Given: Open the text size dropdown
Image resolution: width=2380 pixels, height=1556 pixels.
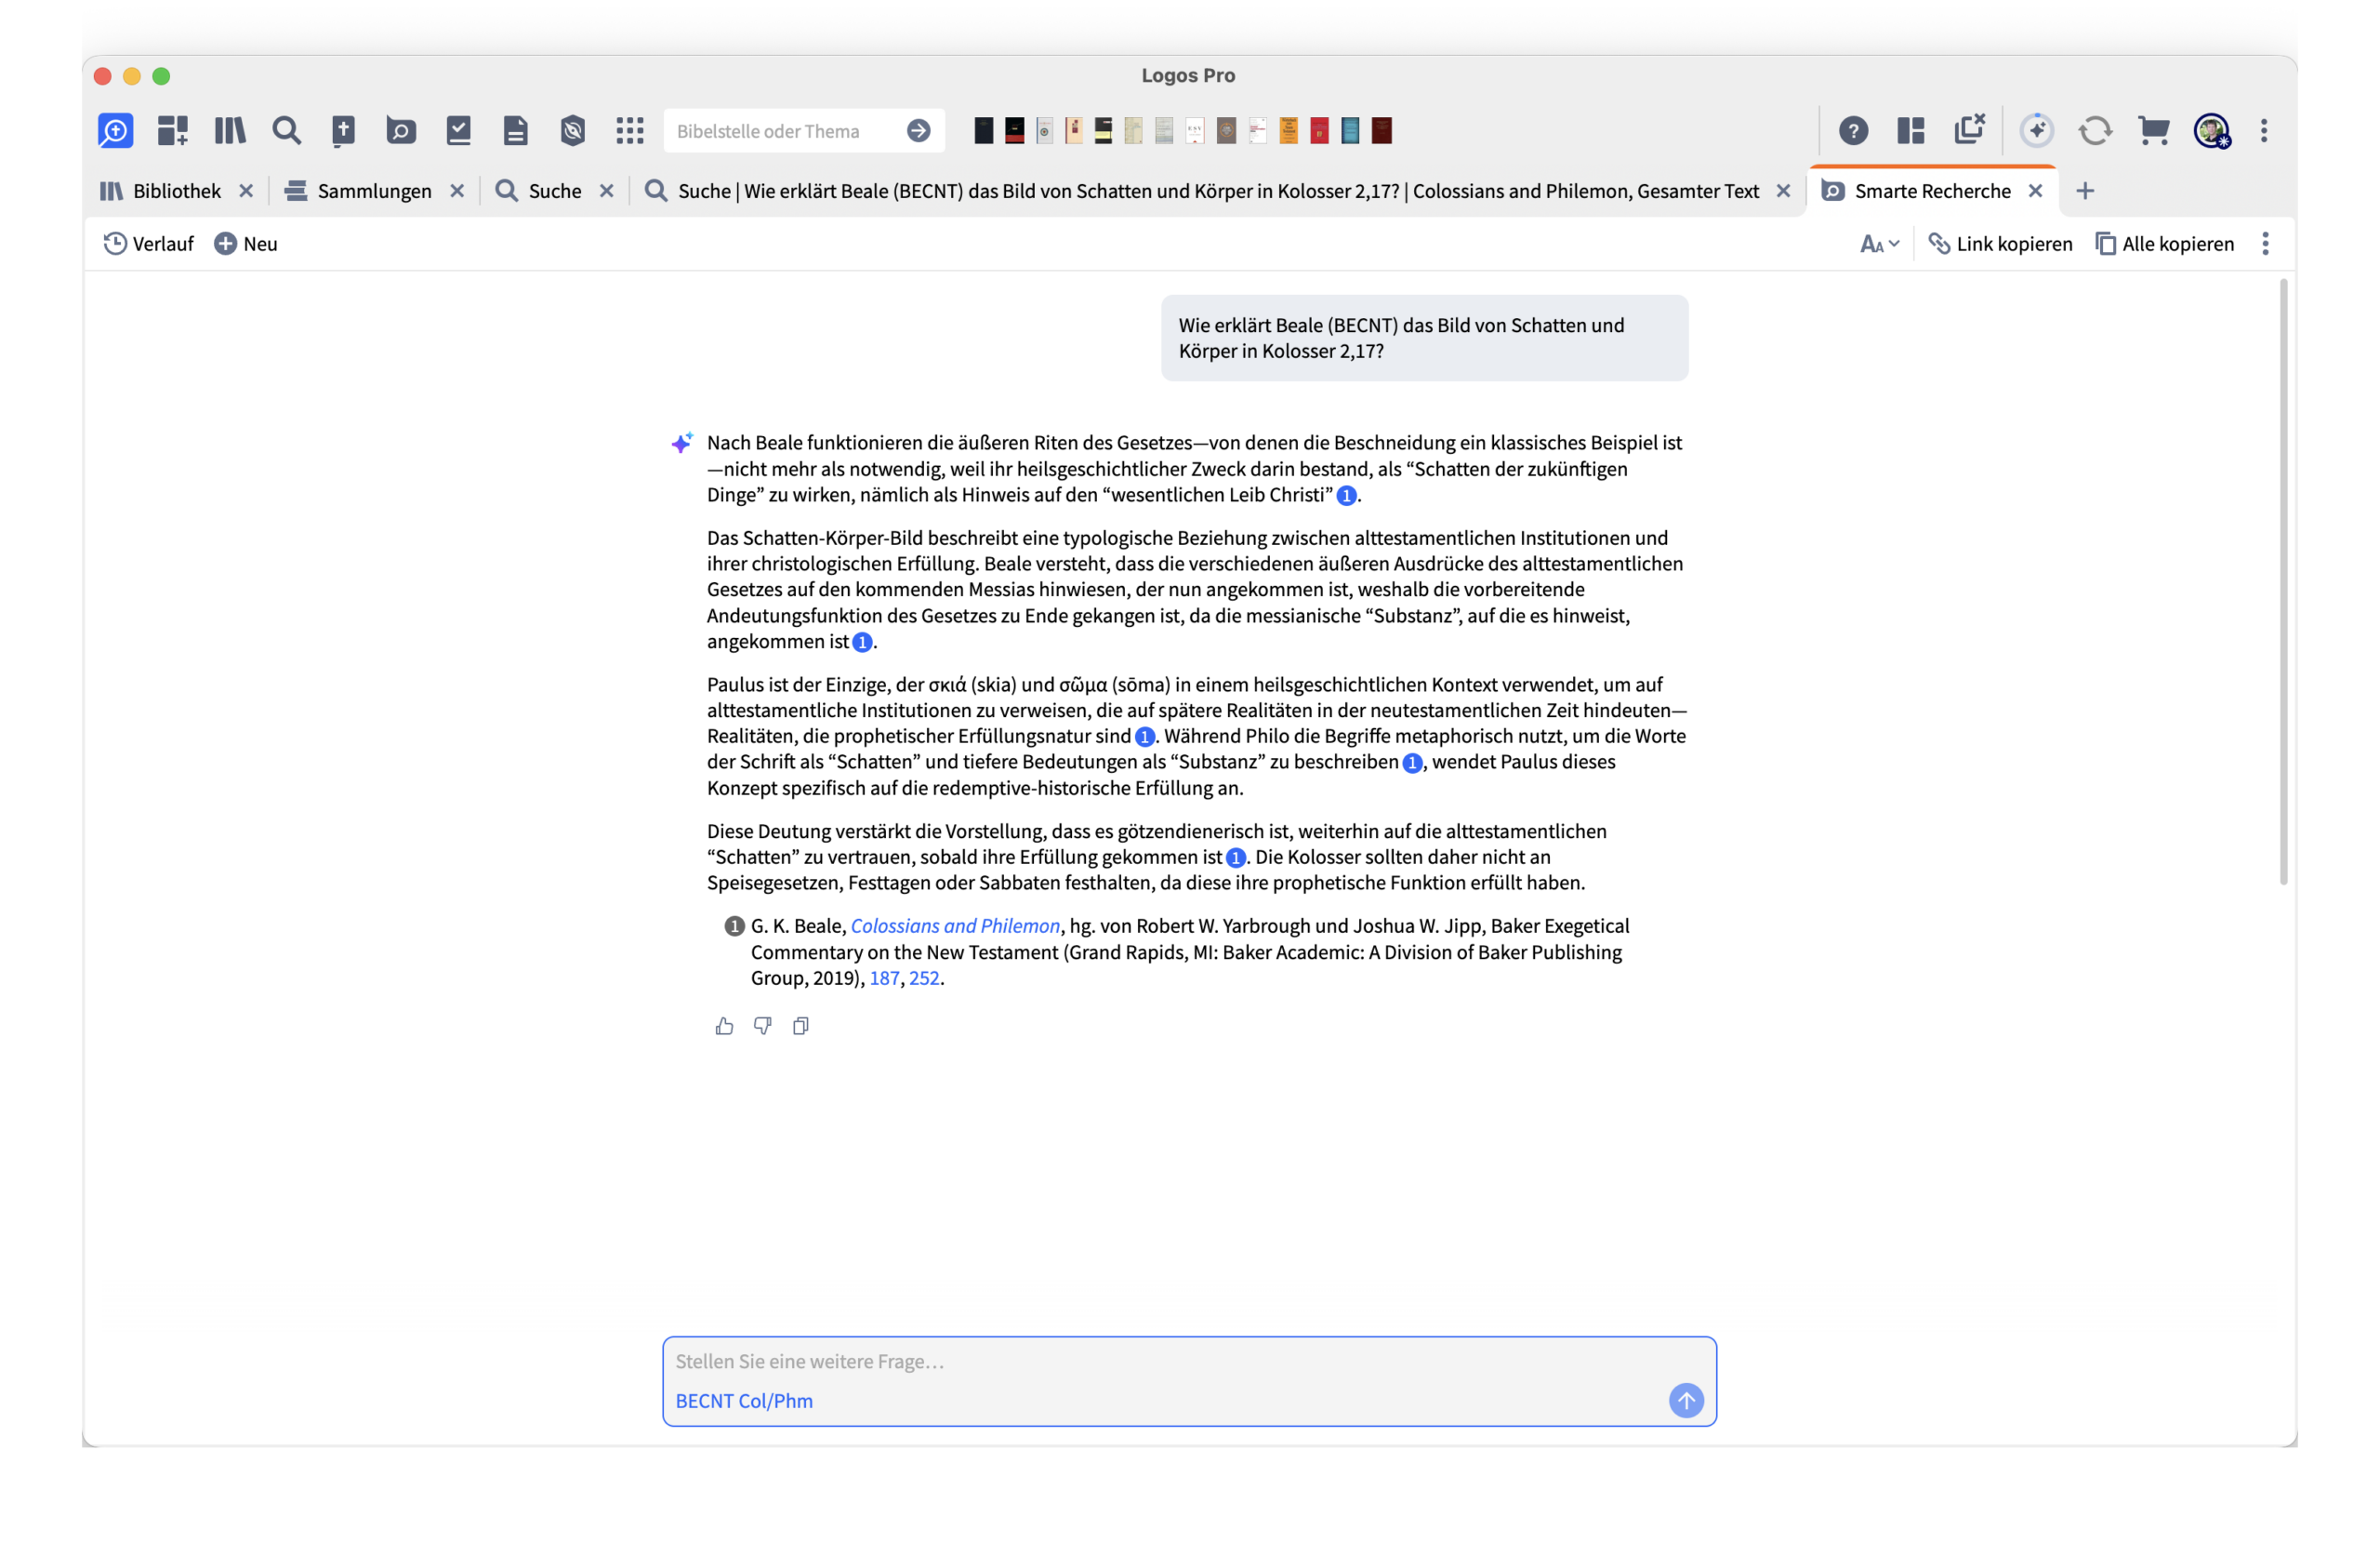Looking at the screenshot, I should 1879,245.
